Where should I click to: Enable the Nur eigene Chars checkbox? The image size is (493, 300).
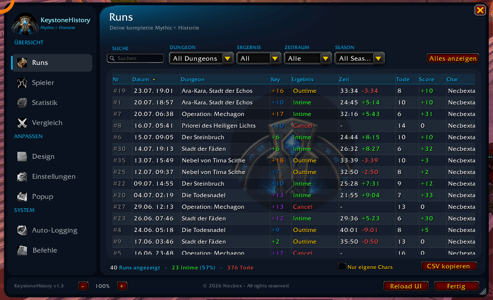(x=342, y=267)
